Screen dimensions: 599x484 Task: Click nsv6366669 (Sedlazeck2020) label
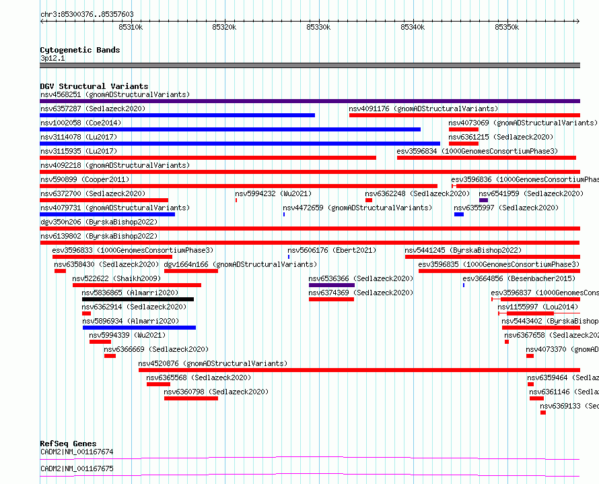click(x=156, y=349)
